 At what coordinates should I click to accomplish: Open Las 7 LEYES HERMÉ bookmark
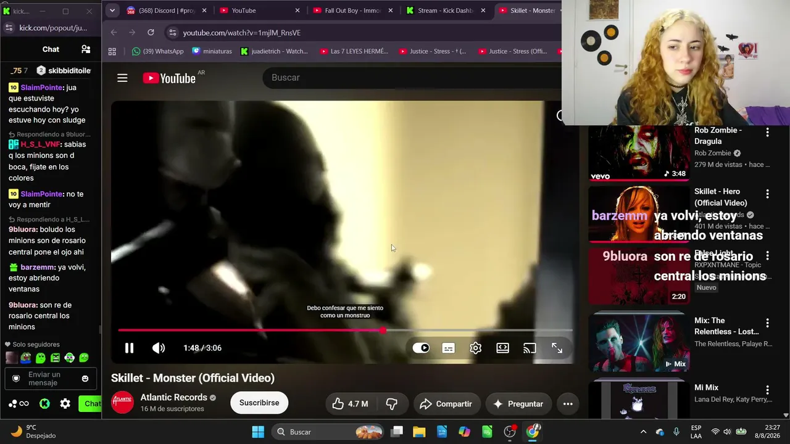(354, 51)
